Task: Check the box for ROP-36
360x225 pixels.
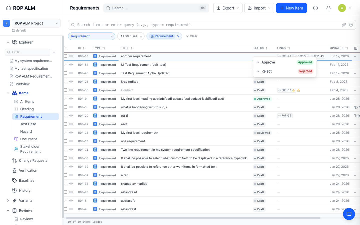Action: [x=66, y=90]
